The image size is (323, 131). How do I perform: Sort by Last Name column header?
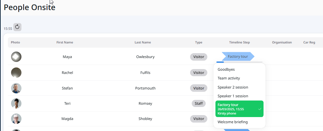point(143,42)
